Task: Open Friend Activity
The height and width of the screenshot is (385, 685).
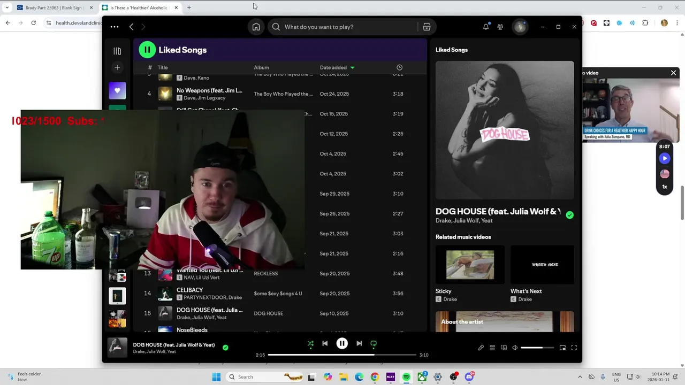Action: [500, 27]
